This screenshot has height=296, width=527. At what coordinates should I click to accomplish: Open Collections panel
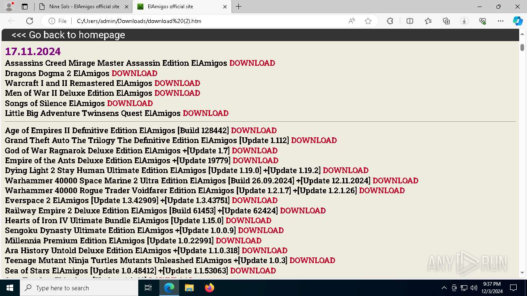tap(446, 21)
